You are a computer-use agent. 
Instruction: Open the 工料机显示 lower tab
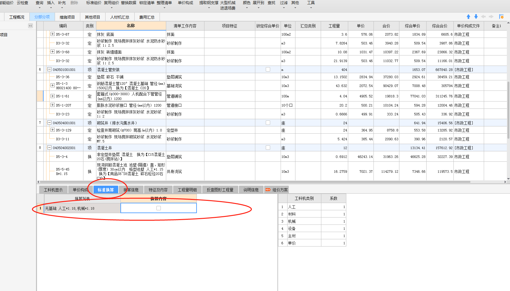pos(53,190)
